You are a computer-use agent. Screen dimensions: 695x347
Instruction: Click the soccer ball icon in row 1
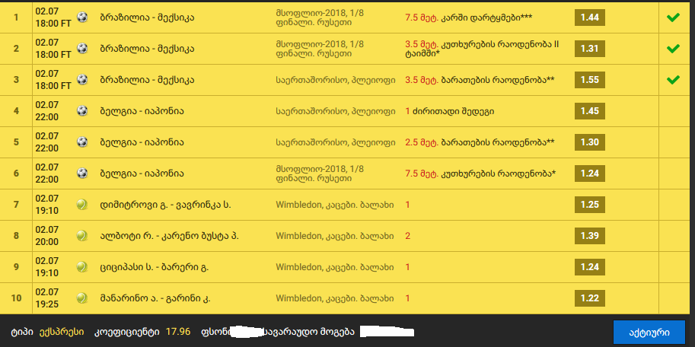point(82,18)
